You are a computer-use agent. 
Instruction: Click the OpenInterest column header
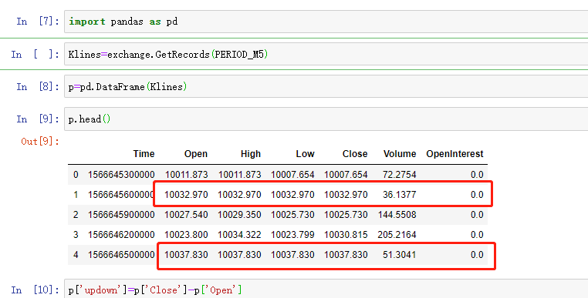pos(455,154)
